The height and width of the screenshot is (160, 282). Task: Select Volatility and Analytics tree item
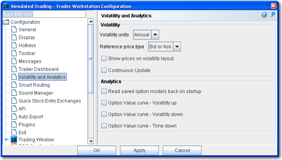[x=42, y=77]
